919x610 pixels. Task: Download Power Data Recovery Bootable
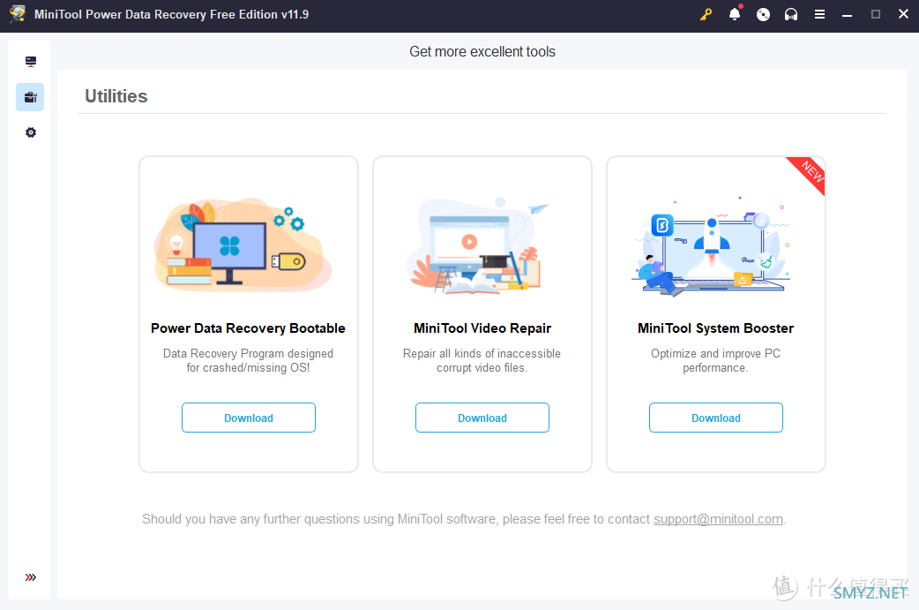pos(249,418)
